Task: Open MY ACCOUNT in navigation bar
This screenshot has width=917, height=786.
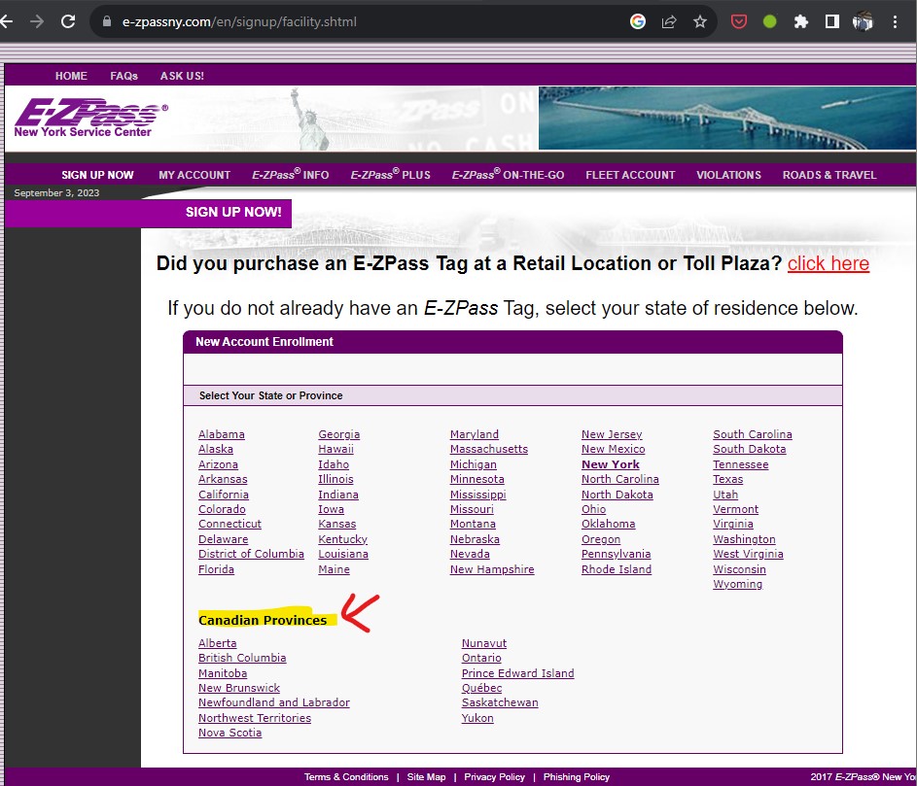Action: [x=194, y=175]
